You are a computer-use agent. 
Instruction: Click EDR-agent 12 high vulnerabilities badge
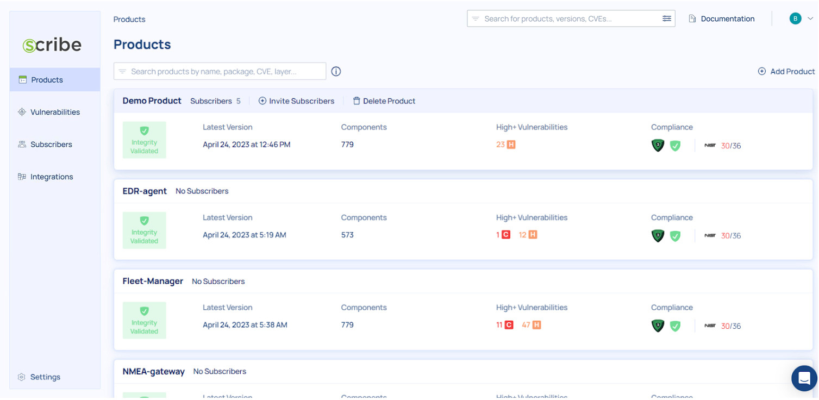[528, 235]
